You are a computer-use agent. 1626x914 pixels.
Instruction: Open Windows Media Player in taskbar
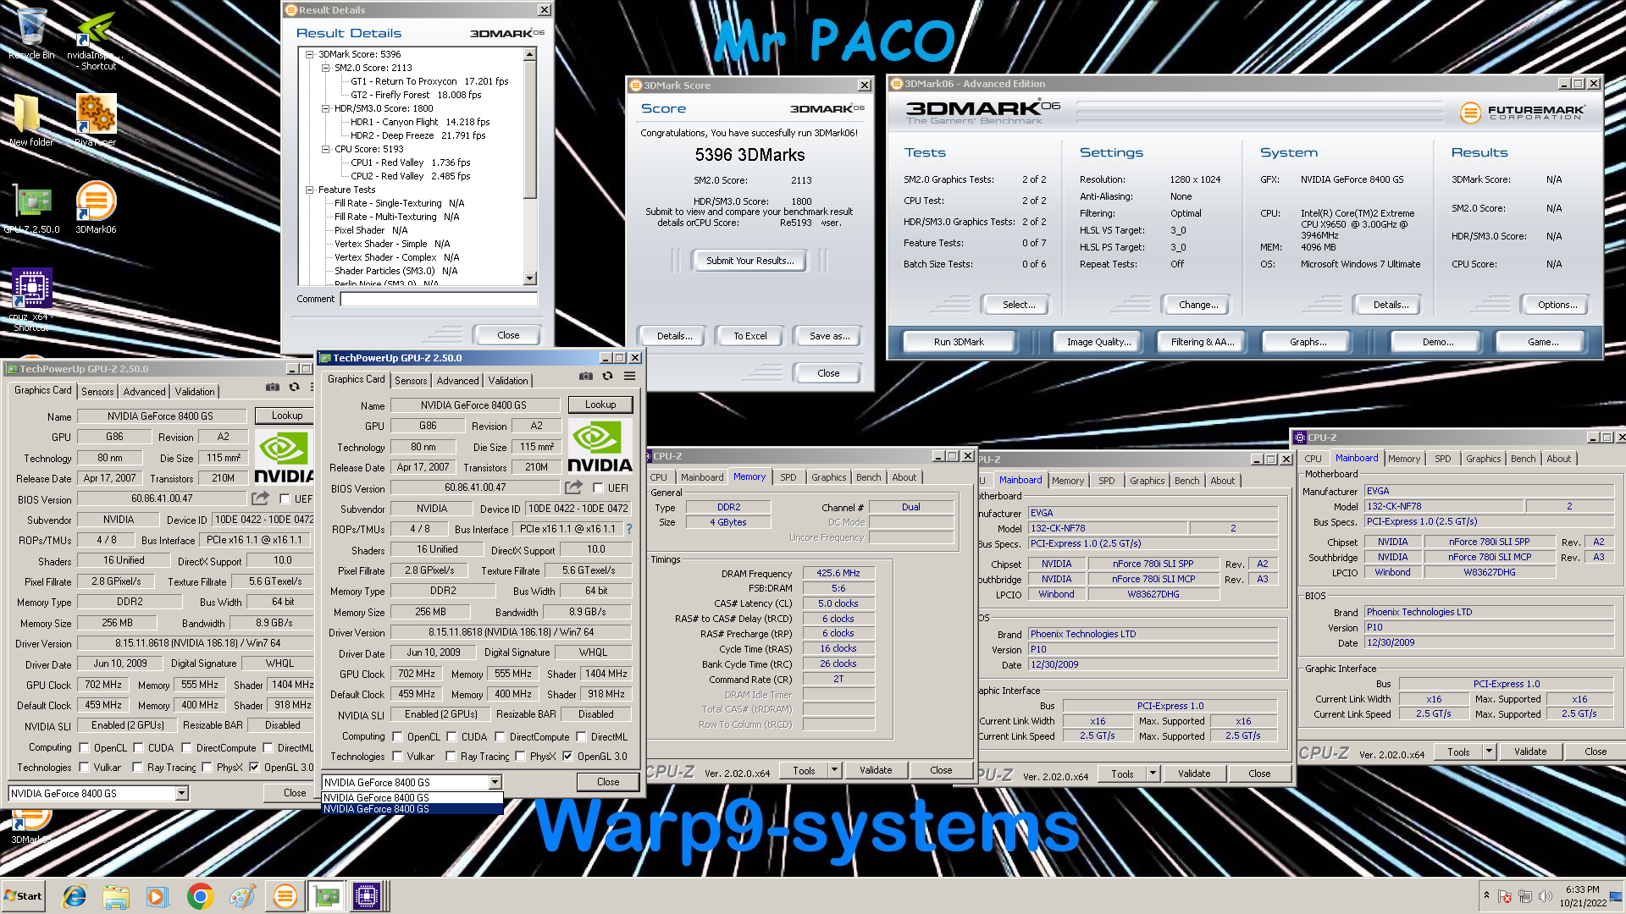(x=158, y=896)
